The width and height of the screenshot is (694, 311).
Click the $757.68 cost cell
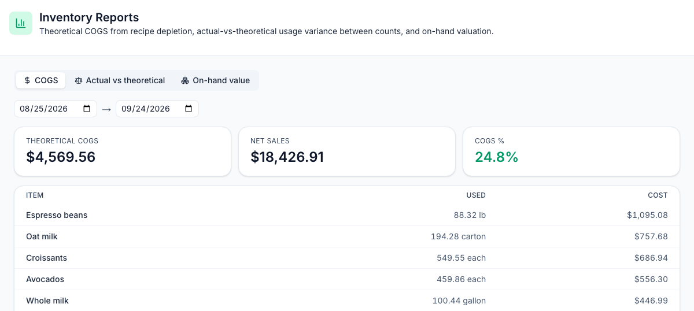click(651, 236)
